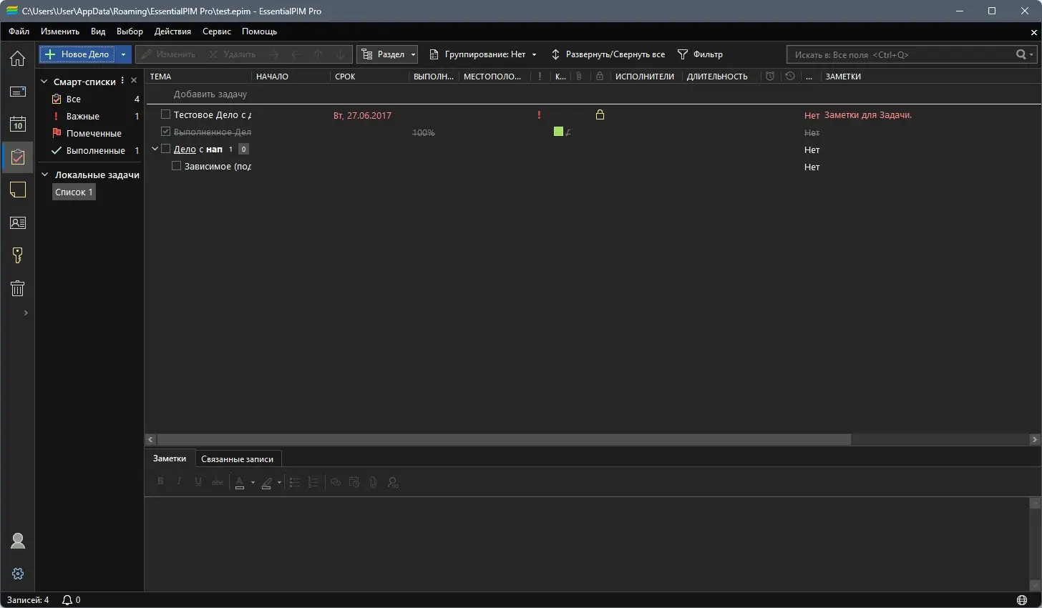The width and height of the screenshot is (1042, 608).
Task: Check the Зависимое subtask checkbox
Action: coord(177,166)
